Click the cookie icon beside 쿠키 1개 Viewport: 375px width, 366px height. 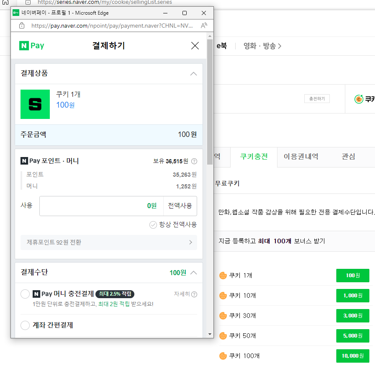(223, 276)
